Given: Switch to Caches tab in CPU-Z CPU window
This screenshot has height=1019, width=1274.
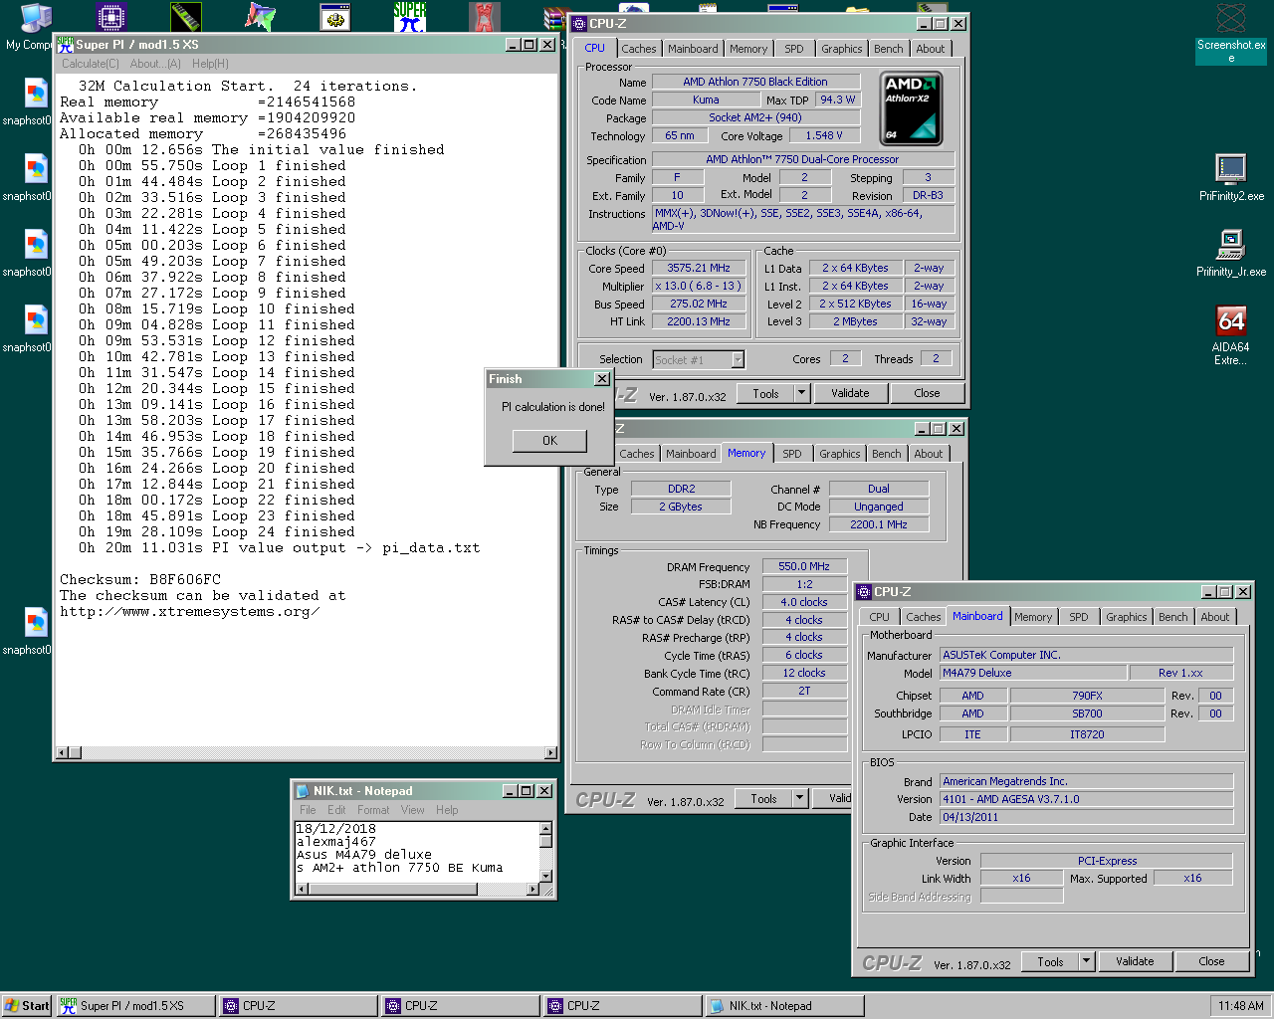Looking at the screenshot, I should [x=639, y=49].
